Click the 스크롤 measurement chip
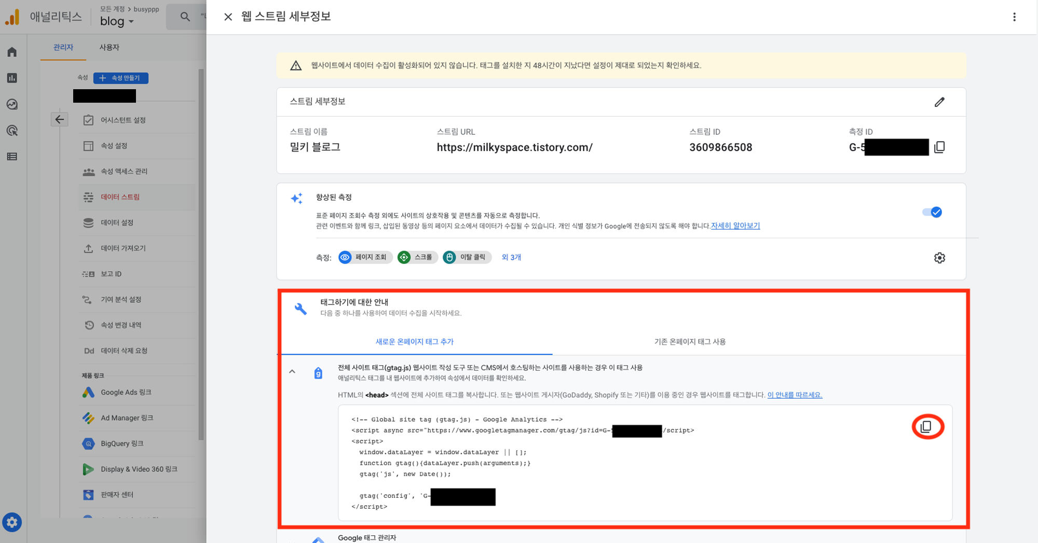This screenshot has height=543, width=1038. [417, 257]
